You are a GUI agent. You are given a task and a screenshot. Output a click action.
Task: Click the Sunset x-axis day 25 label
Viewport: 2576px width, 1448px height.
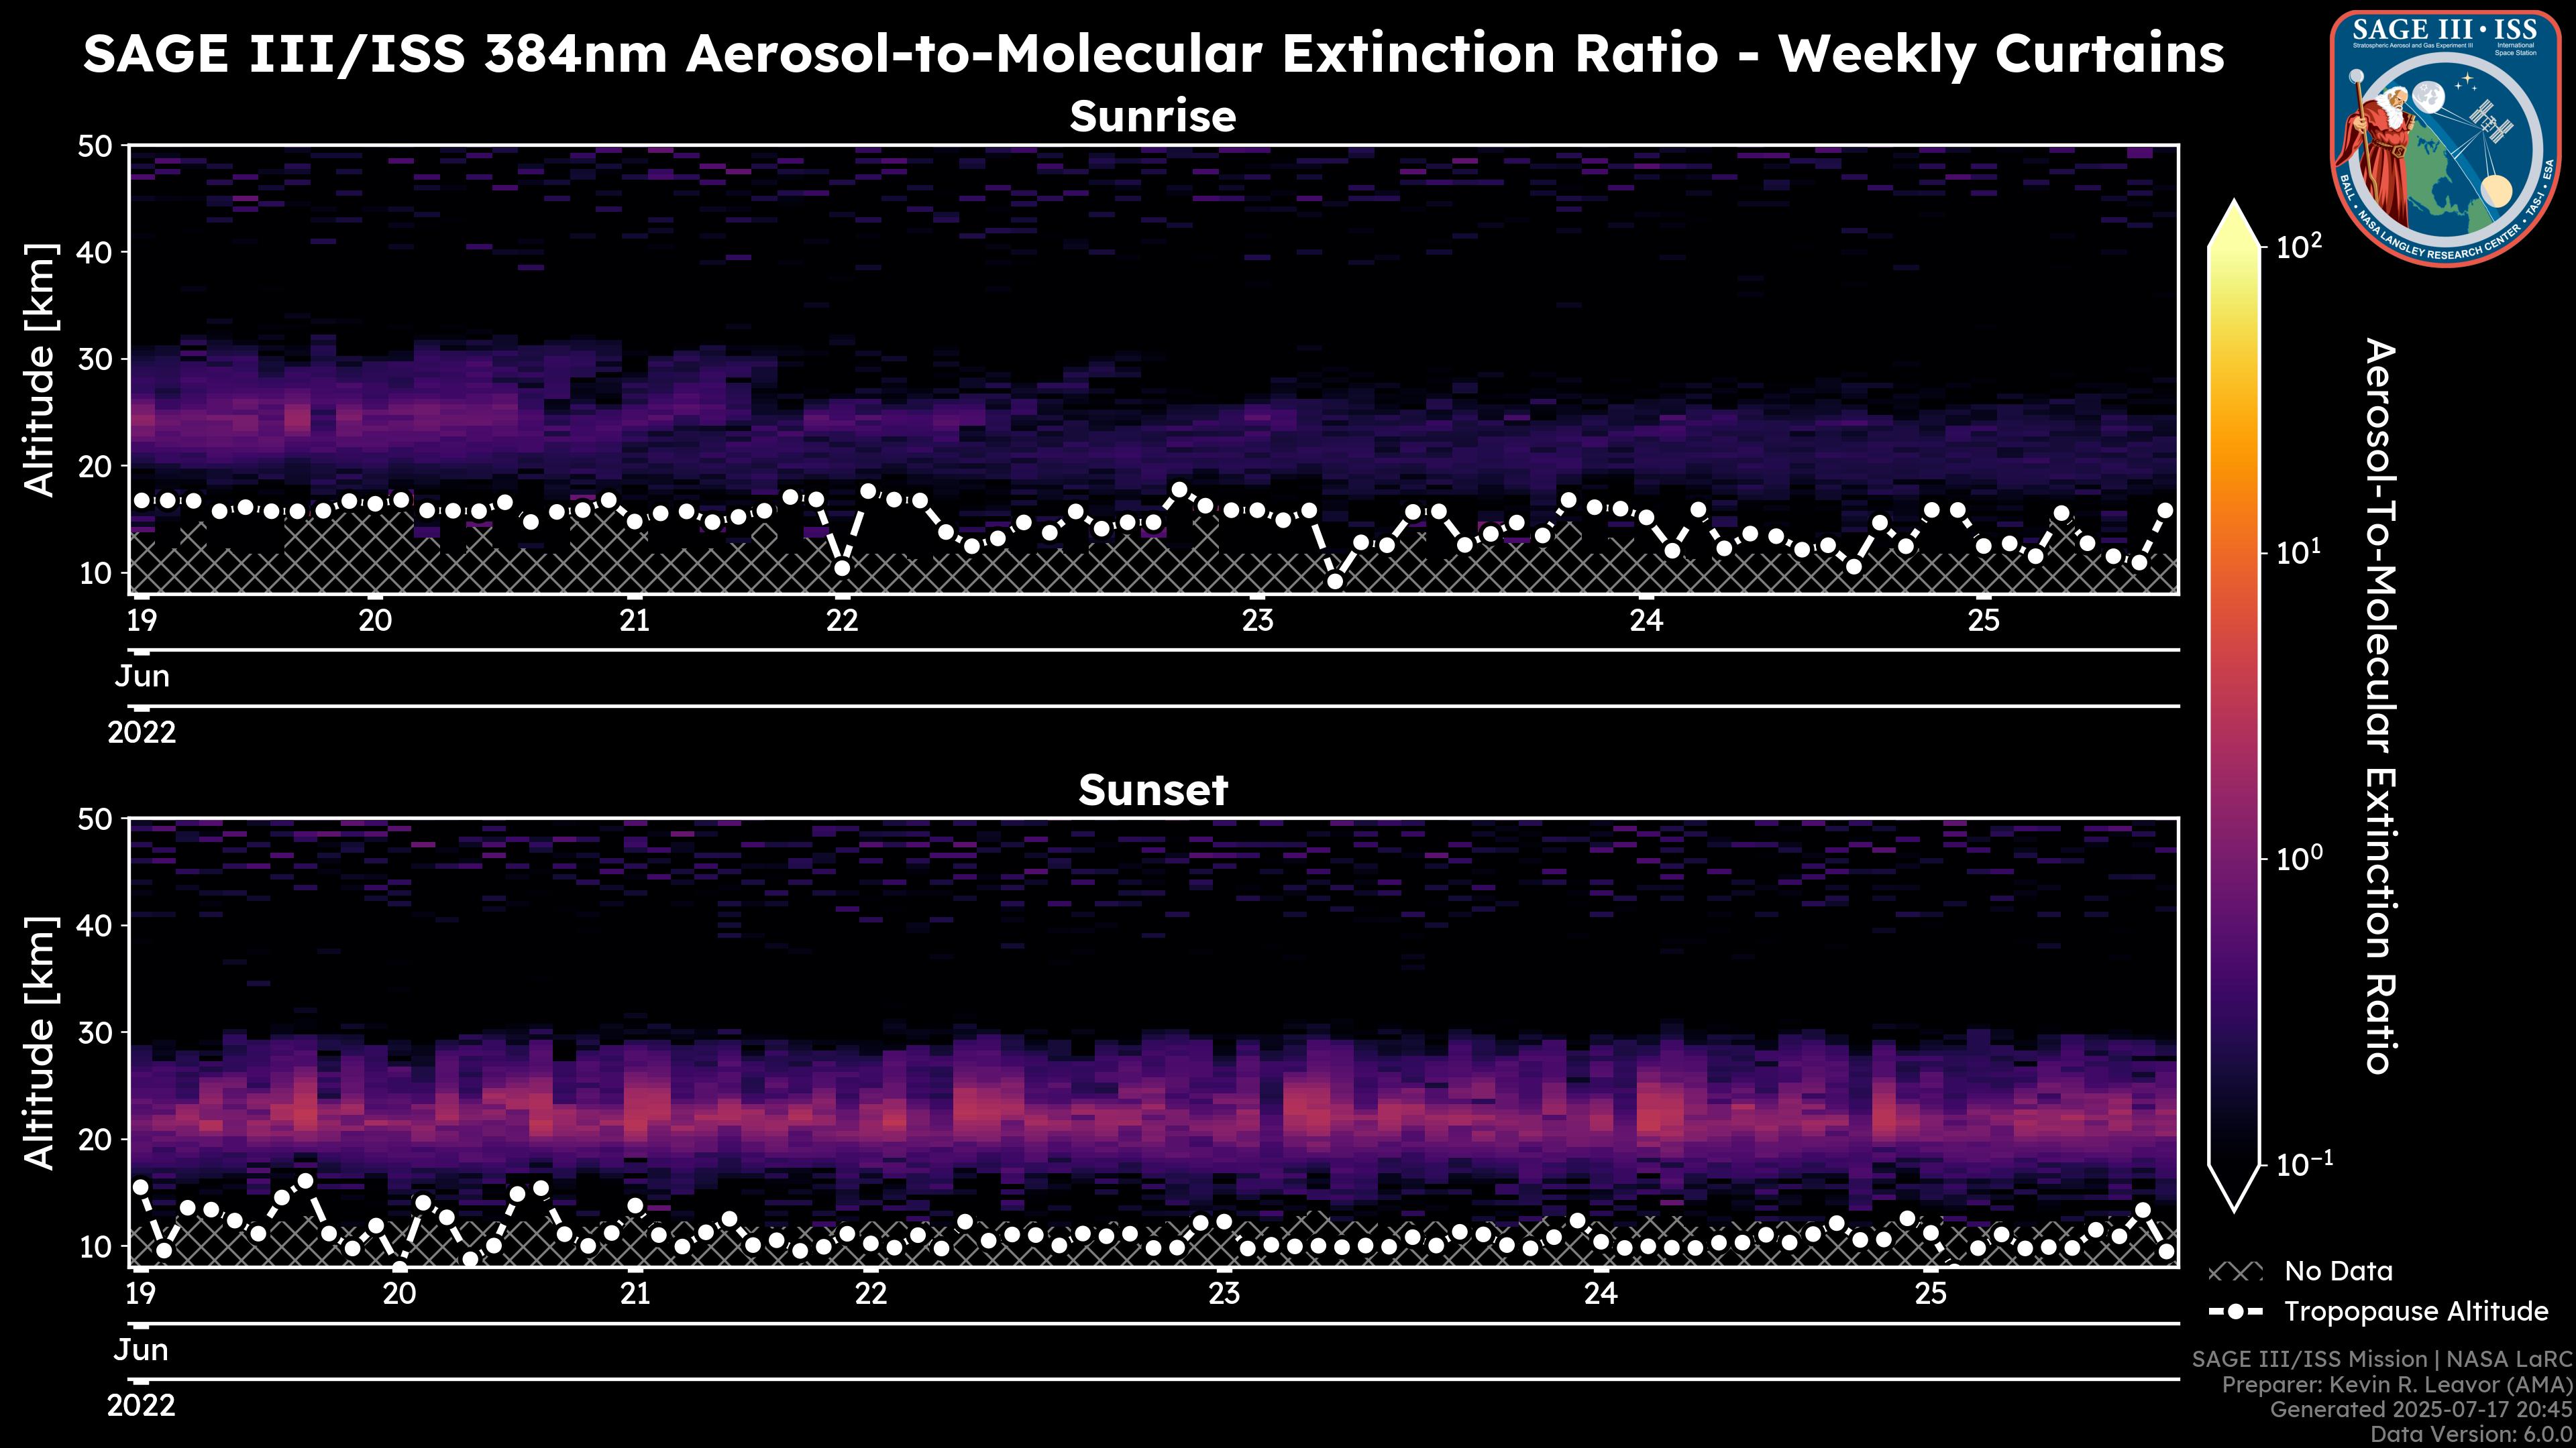[x=1931, y=1294]
